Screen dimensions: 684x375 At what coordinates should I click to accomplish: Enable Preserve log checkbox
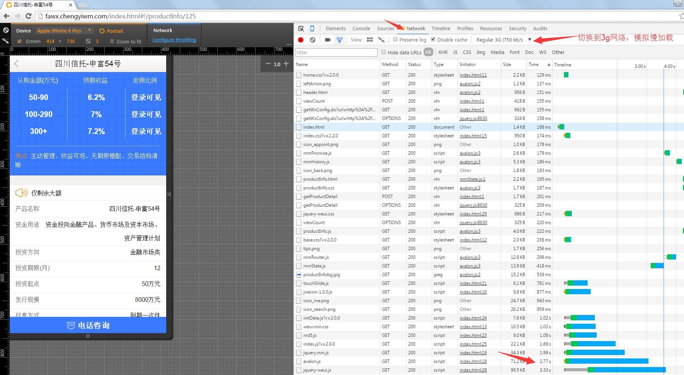pyautogui.click(x=395, y=39)
